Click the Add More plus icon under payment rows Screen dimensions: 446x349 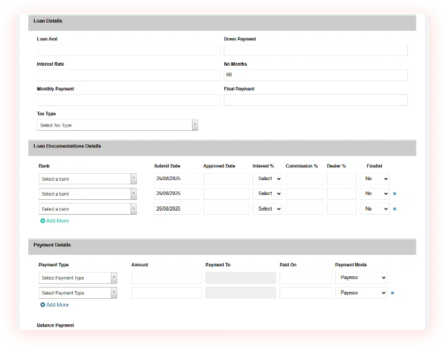click(x=42, y=305)
